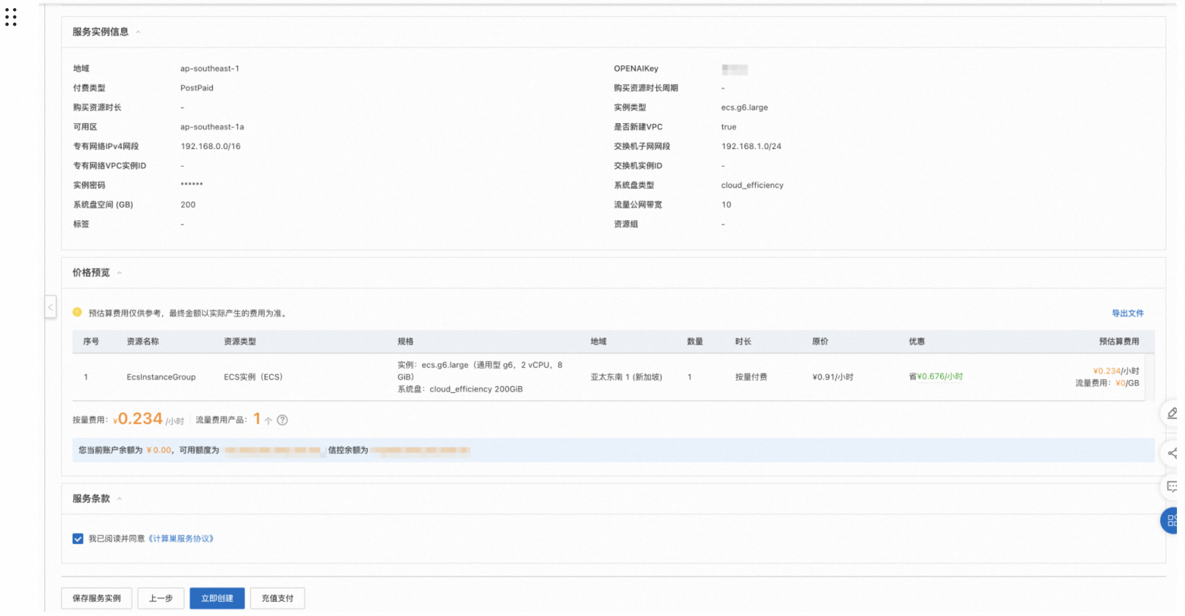Click the 地域 region label in service info
1185x616 pixels.
(81, 69)
